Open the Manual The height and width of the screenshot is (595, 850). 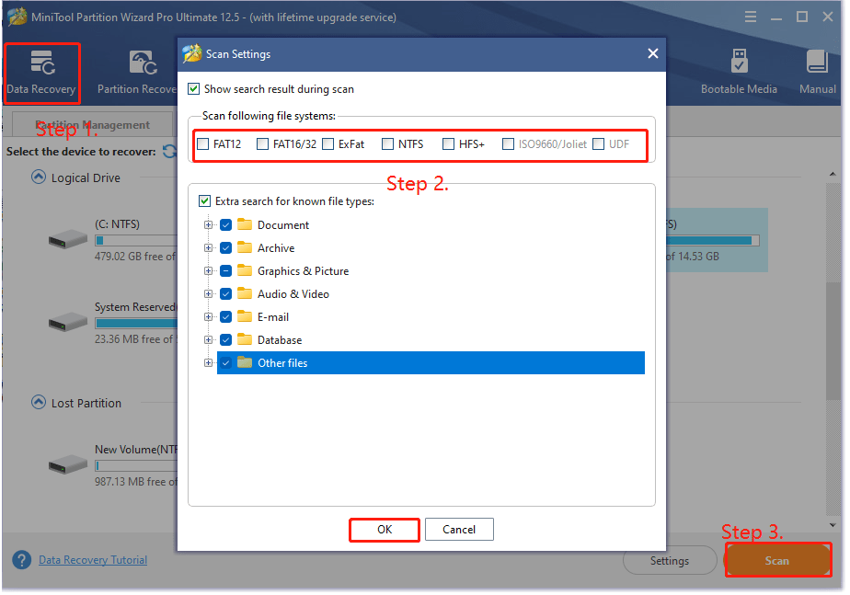click(x=817, y=73)
